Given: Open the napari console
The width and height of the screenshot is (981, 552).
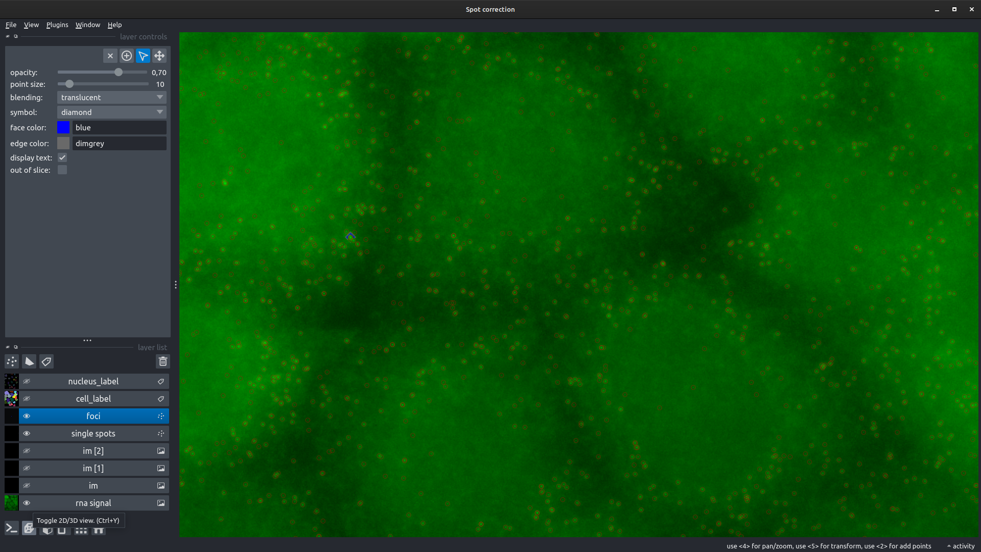Looking at the screenshot, I should coord(12,528).
